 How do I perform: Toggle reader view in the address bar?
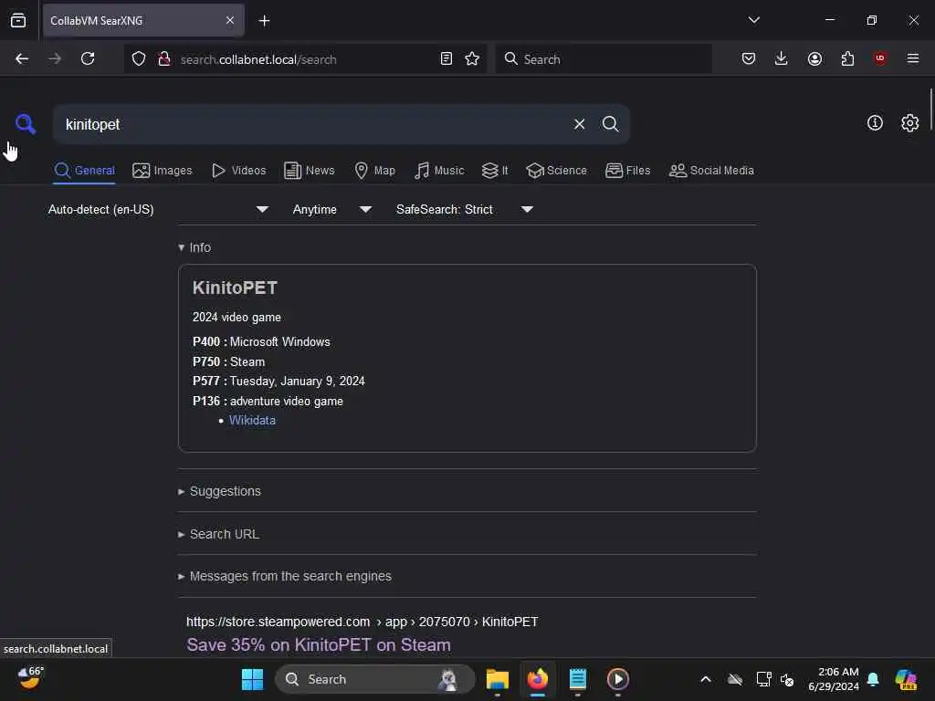pos(446,58)
